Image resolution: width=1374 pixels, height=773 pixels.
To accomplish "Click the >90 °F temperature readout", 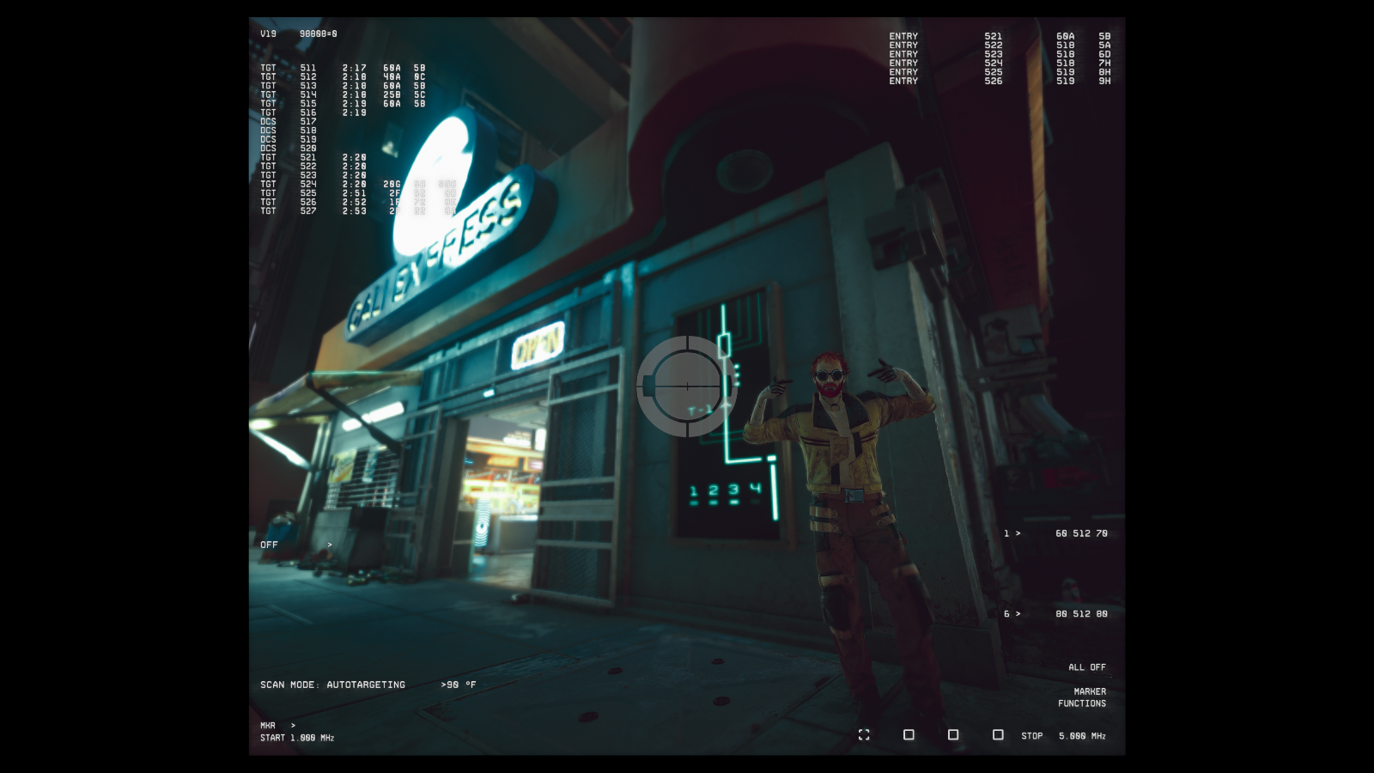I will (459, 685).
